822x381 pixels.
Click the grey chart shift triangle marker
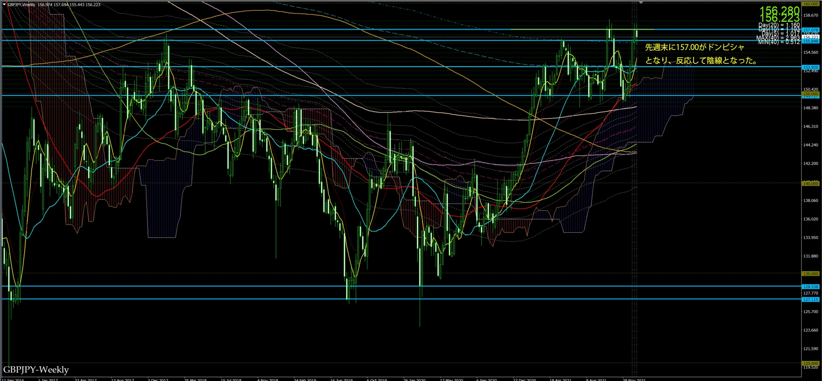(641, 3)
